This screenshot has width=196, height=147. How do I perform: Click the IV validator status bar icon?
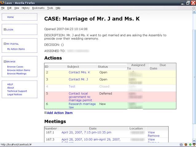(181, 145)
